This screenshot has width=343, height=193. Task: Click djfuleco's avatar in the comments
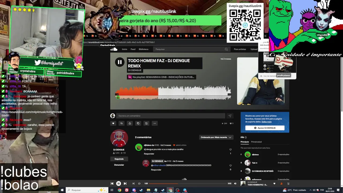click(139, 147)
